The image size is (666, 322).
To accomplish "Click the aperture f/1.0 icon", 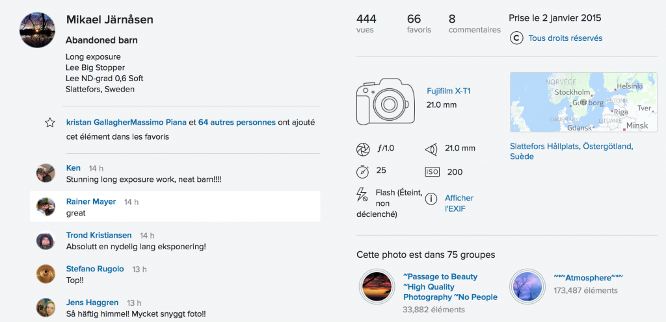I will (363, 149).
